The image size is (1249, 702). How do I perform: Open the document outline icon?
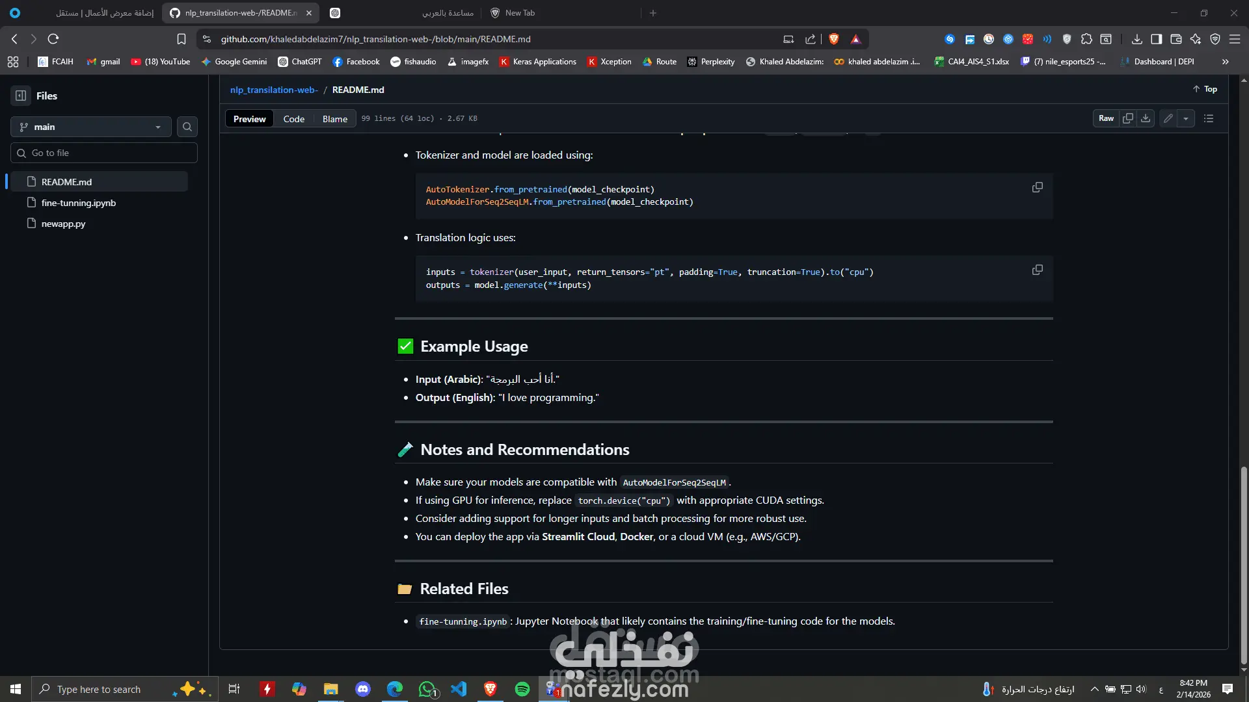[1209, 118]
